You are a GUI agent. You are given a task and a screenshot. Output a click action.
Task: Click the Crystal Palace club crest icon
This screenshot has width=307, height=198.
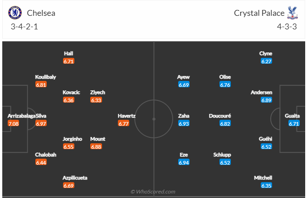coord(292,13)
